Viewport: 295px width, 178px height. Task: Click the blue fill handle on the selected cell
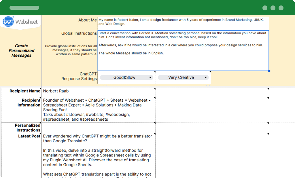click(x=269, y=71)
